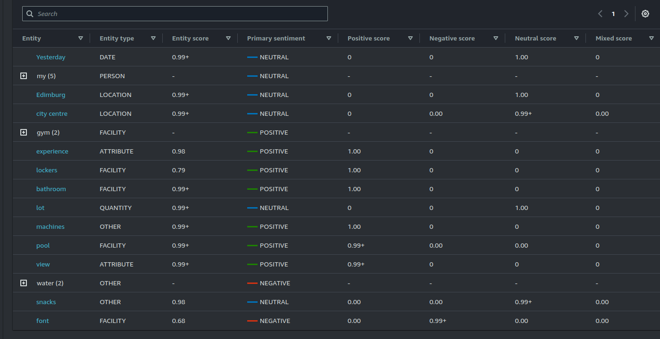Image resolution: width=660 pixels, height=339 pixels.
Task: Open the filter for the Entity column
Action: pos(81,38)
